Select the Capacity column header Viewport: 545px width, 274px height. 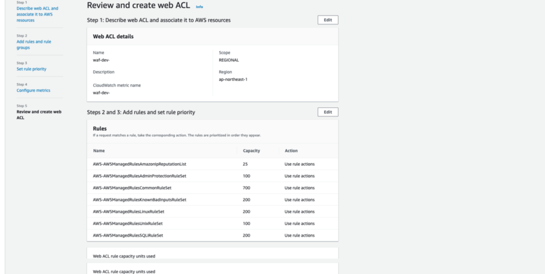pos(251,151)
